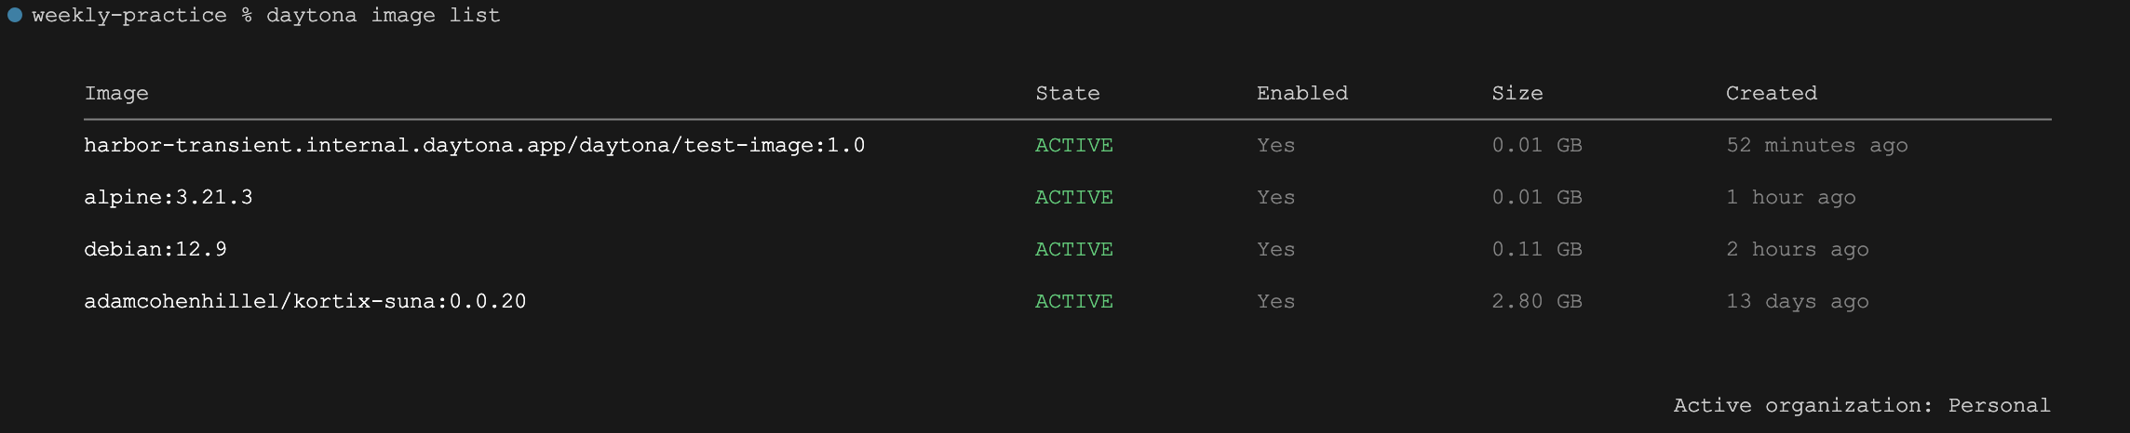Viewport: 2130px width, 433px height.
Task: Click the Size column header
Action: click(1517, 93)
